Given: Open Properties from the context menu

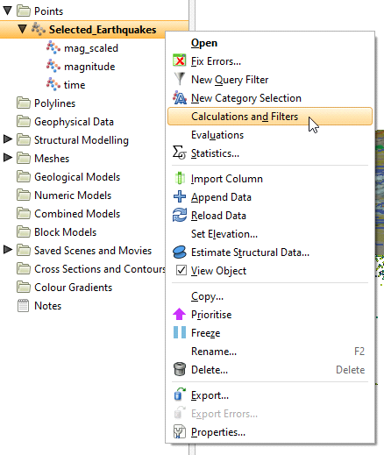Looking at the screenshot, I should (x=218, y=432).
